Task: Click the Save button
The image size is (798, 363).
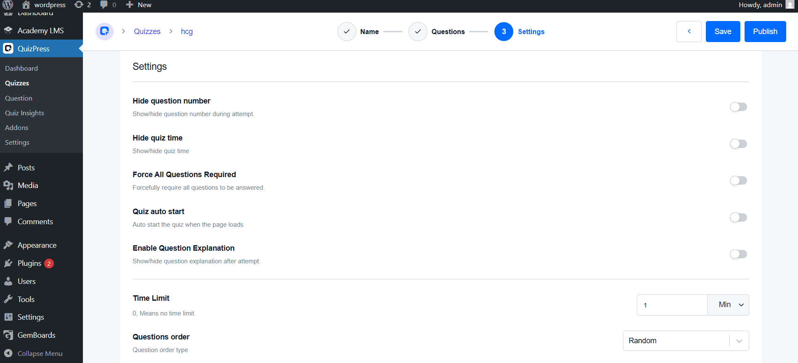Action: (x=723, y=32)
